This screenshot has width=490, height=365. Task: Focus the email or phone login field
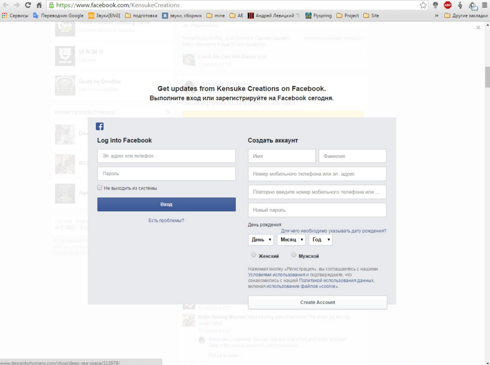click(x=166, y=156)
